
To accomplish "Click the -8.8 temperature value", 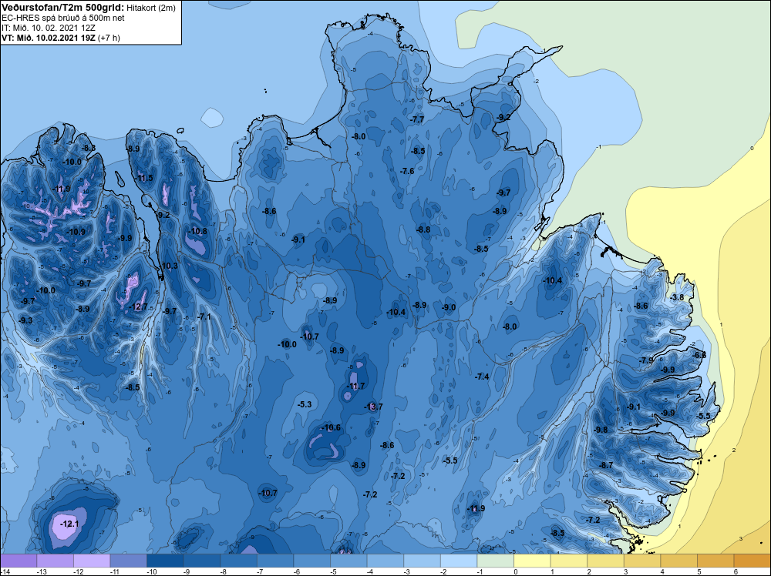I will [x=423, y=229].
